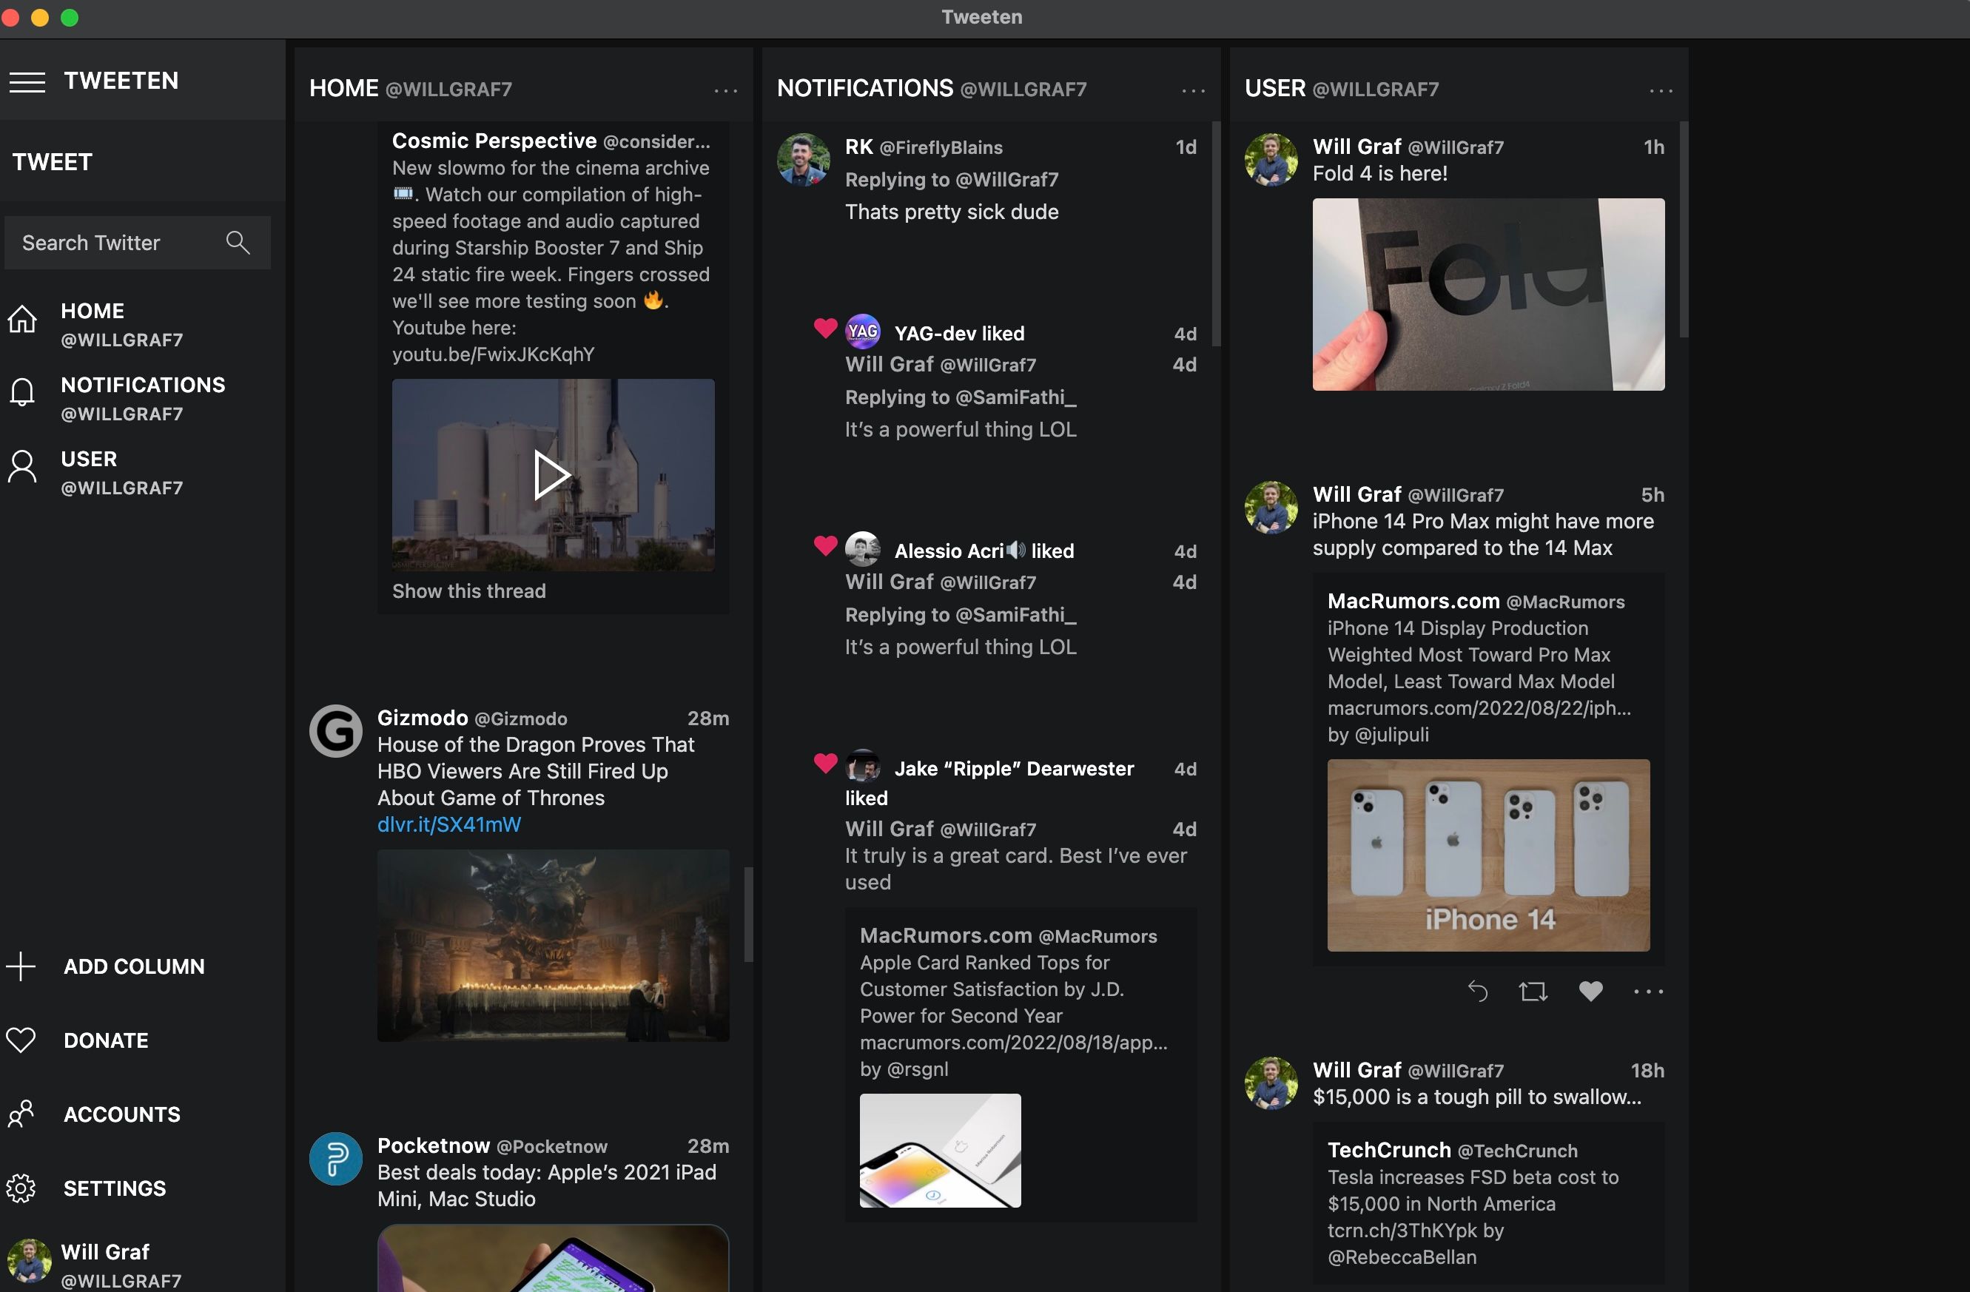The width and height of the screenshot is (1970, 1292).
Task: Select NOTIFICATIONS @WILLGRAF7 in sidebar
Action: (x=142, y=398)
